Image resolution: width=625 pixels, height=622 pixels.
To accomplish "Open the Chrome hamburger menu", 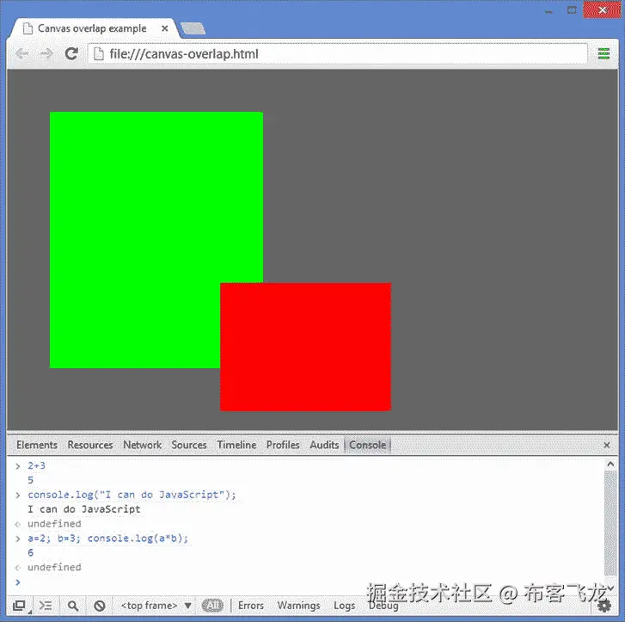I will [604, 53].
